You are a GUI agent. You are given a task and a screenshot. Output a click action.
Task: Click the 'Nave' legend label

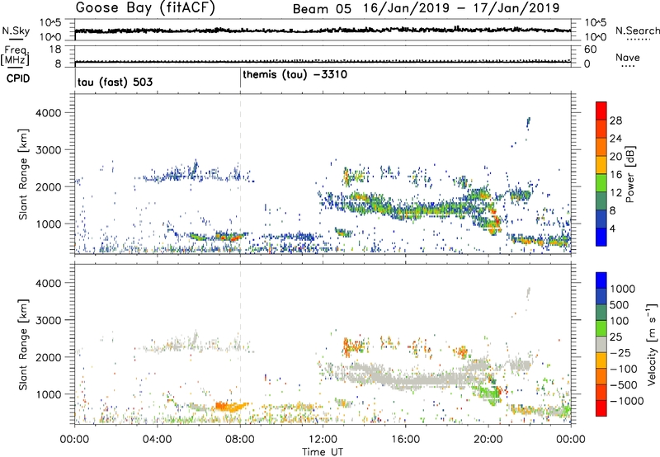point(628,57)
